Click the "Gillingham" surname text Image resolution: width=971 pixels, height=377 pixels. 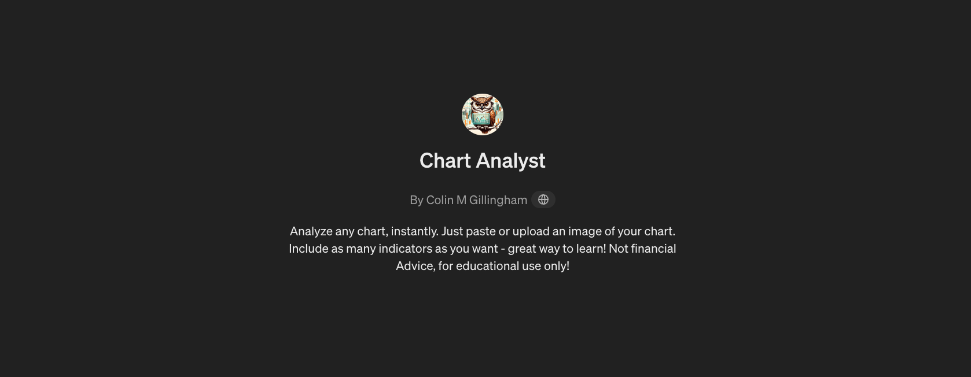(498, 200)
